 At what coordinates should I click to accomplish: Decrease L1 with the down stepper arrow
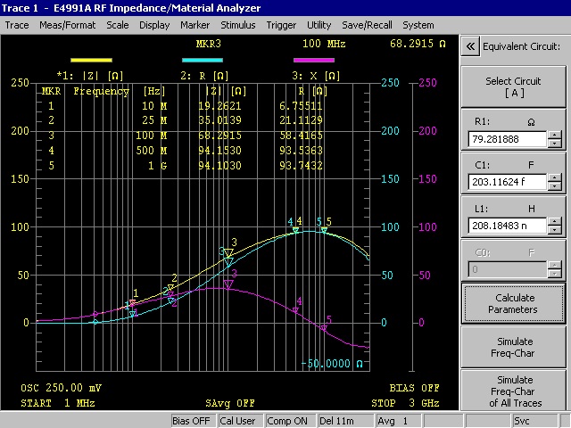pyautogui.click(x=555, y=230)
